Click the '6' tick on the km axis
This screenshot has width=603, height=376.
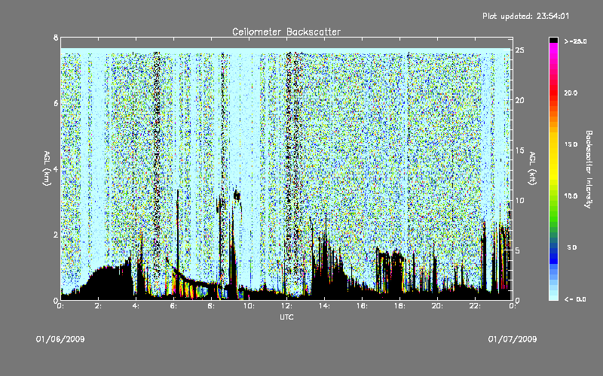(x=56, y=104)
